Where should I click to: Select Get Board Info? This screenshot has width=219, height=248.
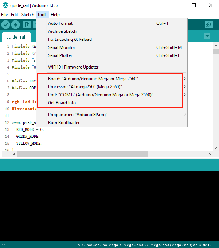(112, 103)
